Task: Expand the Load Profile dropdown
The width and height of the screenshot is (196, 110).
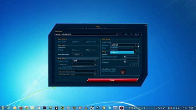Action: tap(118, 34)
